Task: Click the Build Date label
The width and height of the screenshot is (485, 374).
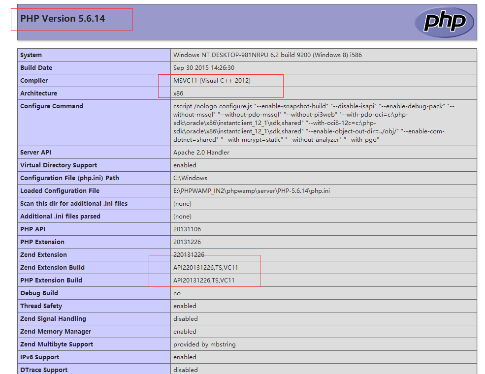Action: pyautogui.click(x=36, y=68)
